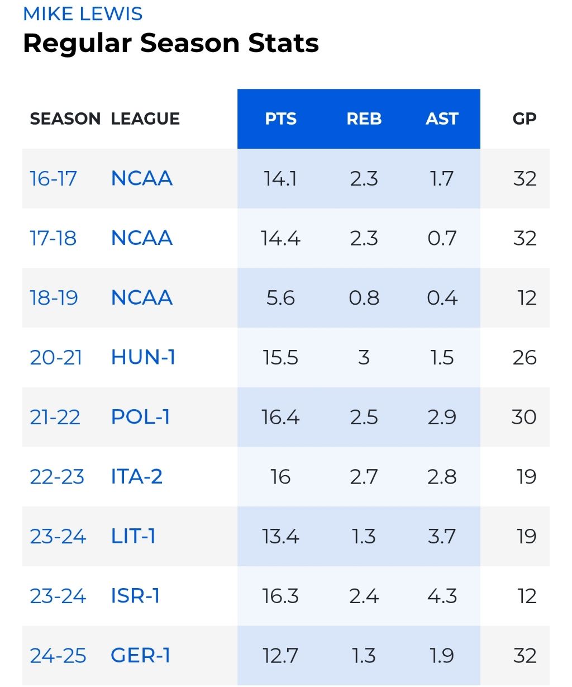Image resolution: width=572 pixels, height=687 pixels.
Task: Select the LIT-1 league link
Action: (x=133, y=537)
